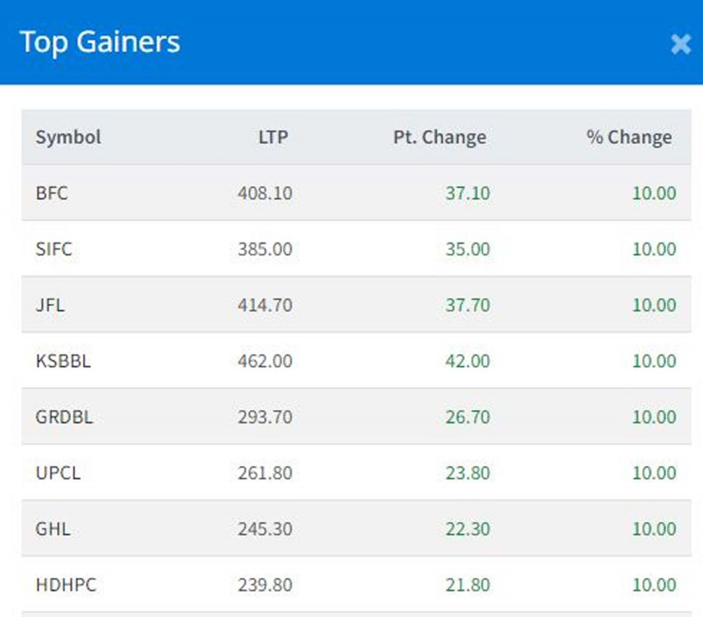Sort by % Change column header
The image size is (703, 617).
[629, 137]
